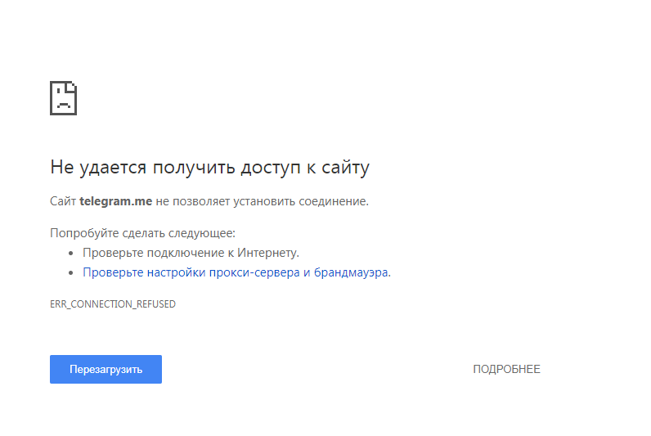This screenshot has height=436, width=651.
Task: Click the Попробуйте сделать следующее text
Action: [142, 233]
